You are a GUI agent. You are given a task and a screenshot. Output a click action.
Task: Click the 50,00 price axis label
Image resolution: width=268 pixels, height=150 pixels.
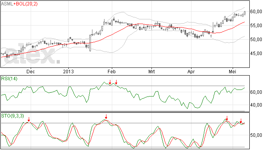coord(256,40)
